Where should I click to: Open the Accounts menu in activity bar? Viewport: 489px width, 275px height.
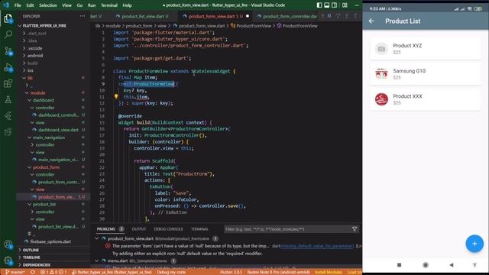click(8, 244)
